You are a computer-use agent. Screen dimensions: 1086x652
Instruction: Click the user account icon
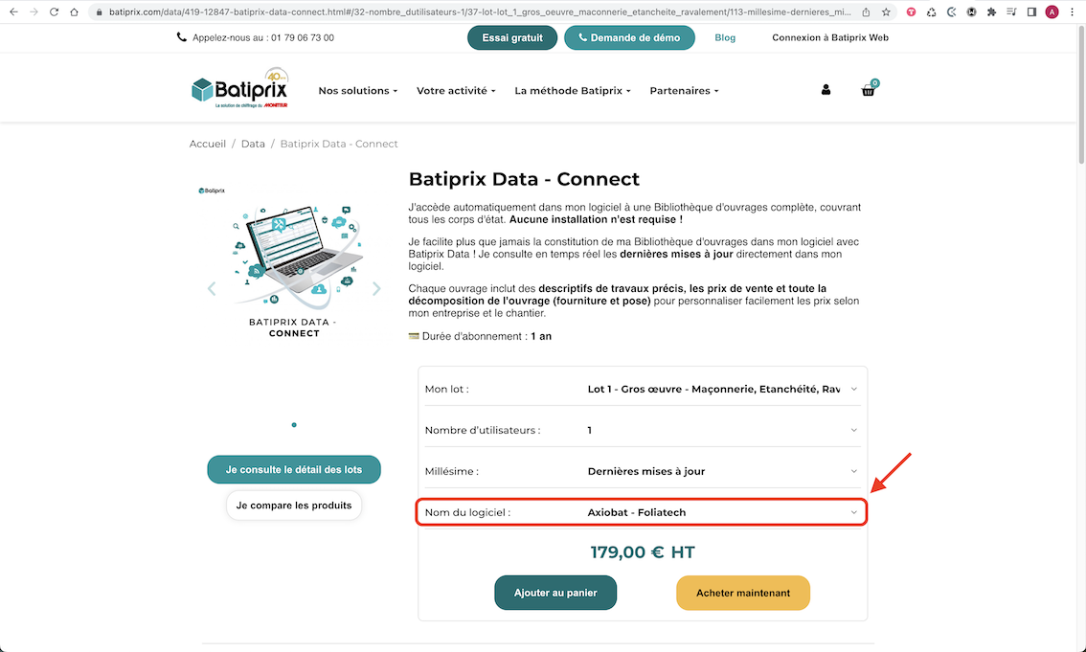point(826,90)
